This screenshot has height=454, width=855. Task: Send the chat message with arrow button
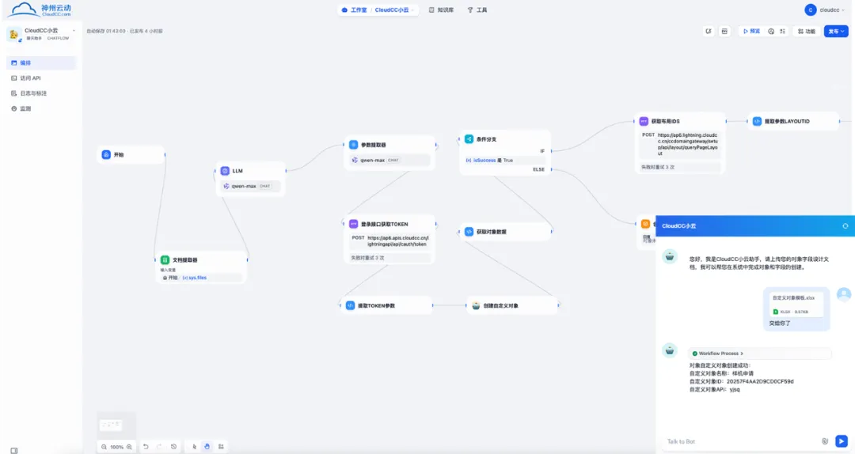click(842, 441)
